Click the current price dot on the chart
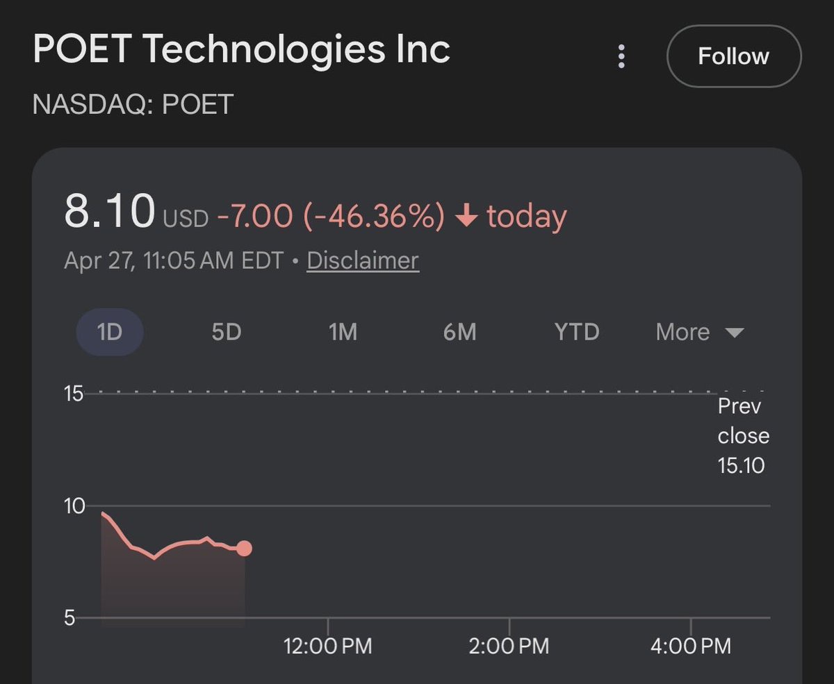Image resolution: width=834 pixels, height=684 pixels. 244,549
